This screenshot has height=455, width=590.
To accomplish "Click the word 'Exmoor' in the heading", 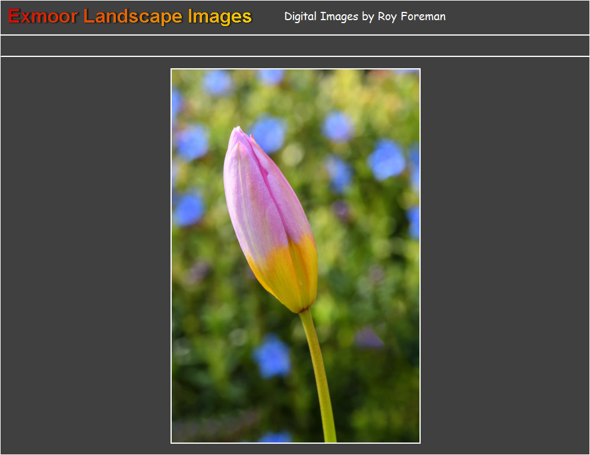I will [x=43, y=17].
